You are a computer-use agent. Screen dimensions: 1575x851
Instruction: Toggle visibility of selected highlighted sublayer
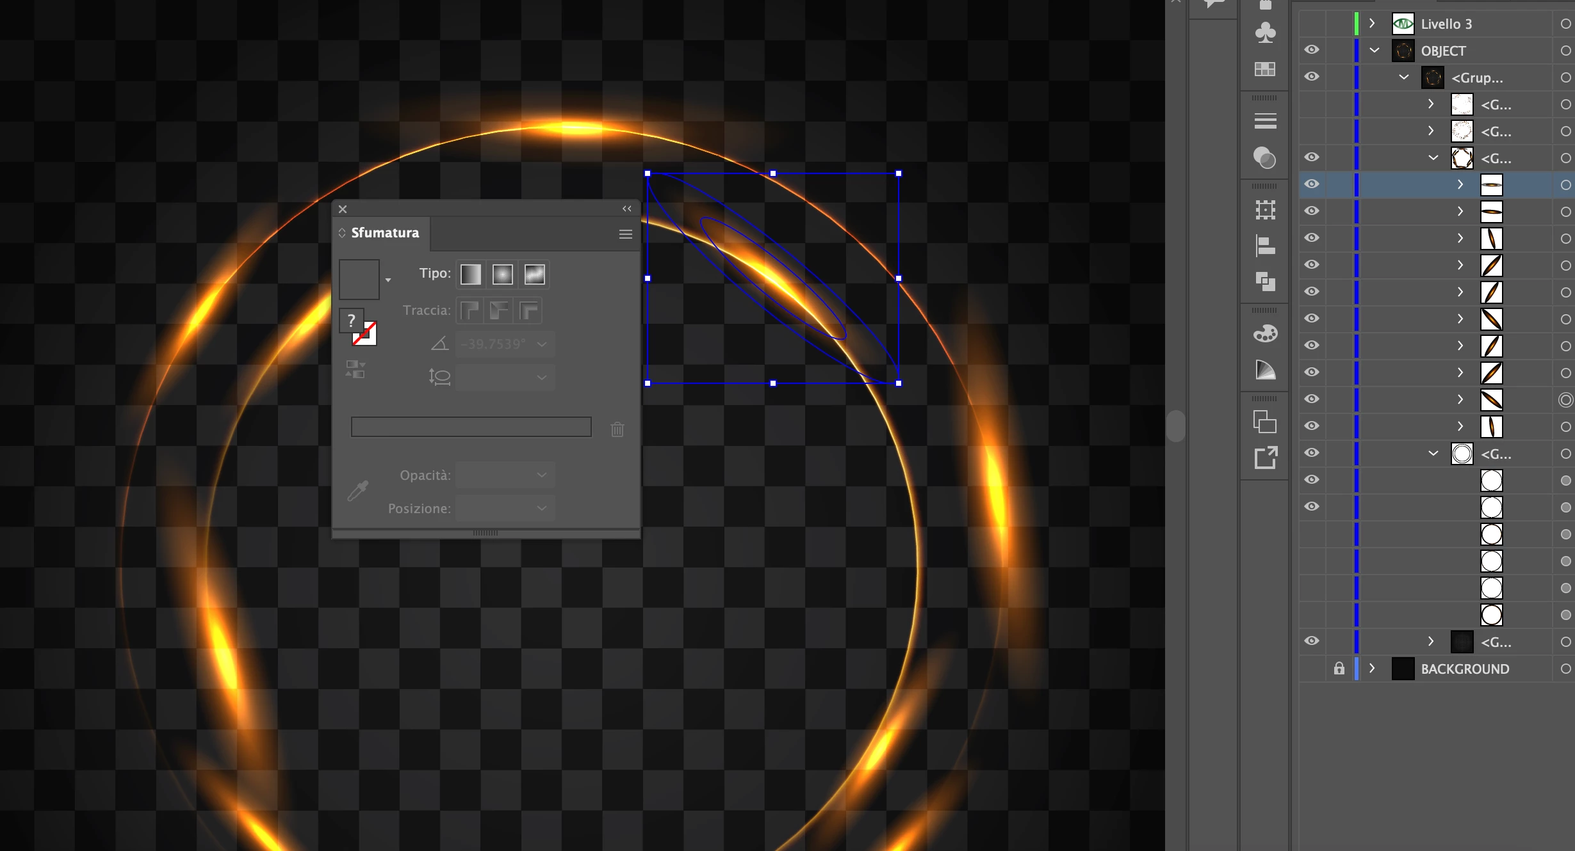1312,184
